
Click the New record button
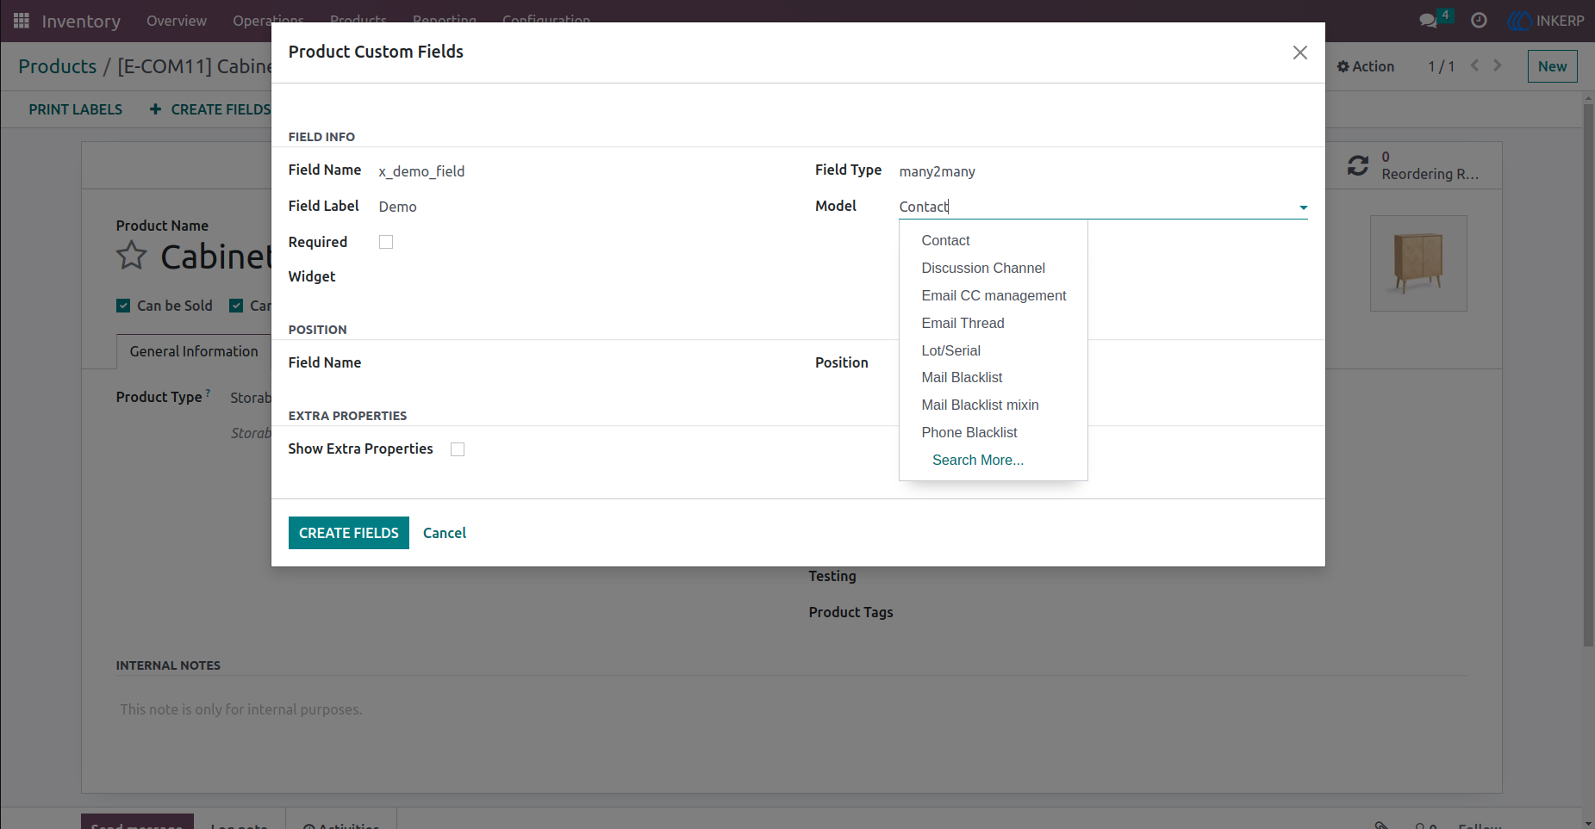1553,66
